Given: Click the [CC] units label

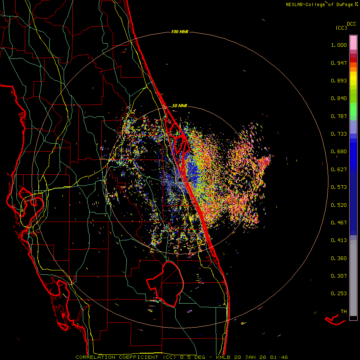Looking at the screenshot, I should (341, 28).
